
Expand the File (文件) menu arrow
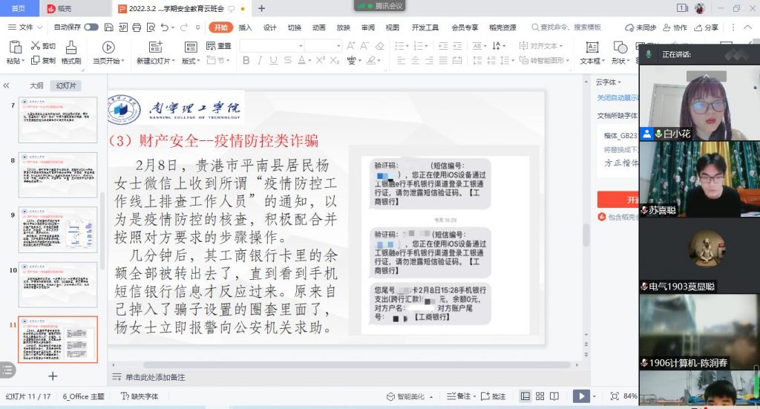coord(39,27)
